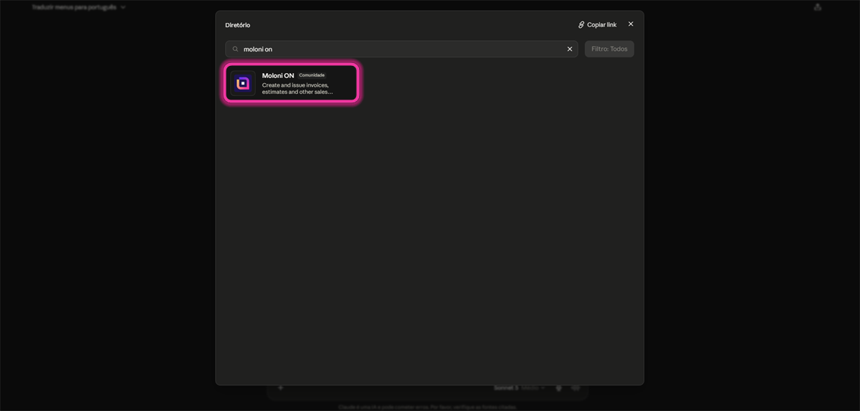Image resolution: width=860 pixels, height=411 pixels.
Task: Open the Filtro: Todos dropdown
Action: pyautogui.click(x=609, y=49)
